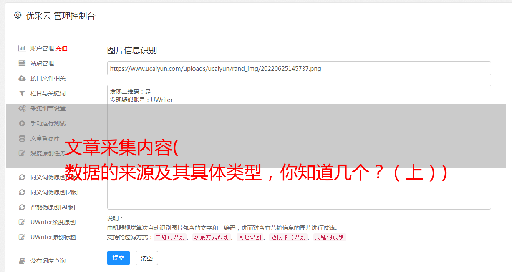Click the red 充值 link
The width and height of the screenshot is (512, 272).
61,48
